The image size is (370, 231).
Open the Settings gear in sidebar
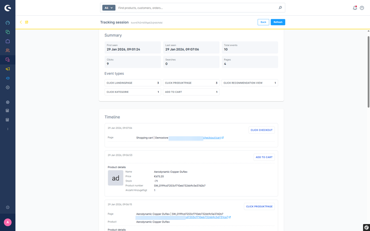(x=7, y=87)
